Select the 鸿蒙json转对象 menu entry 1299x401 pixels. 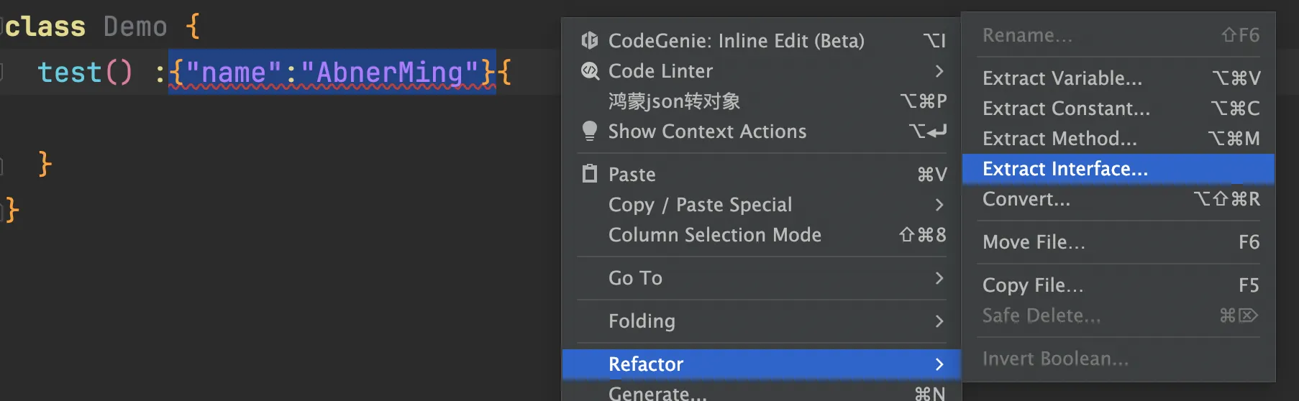point(674,101)
